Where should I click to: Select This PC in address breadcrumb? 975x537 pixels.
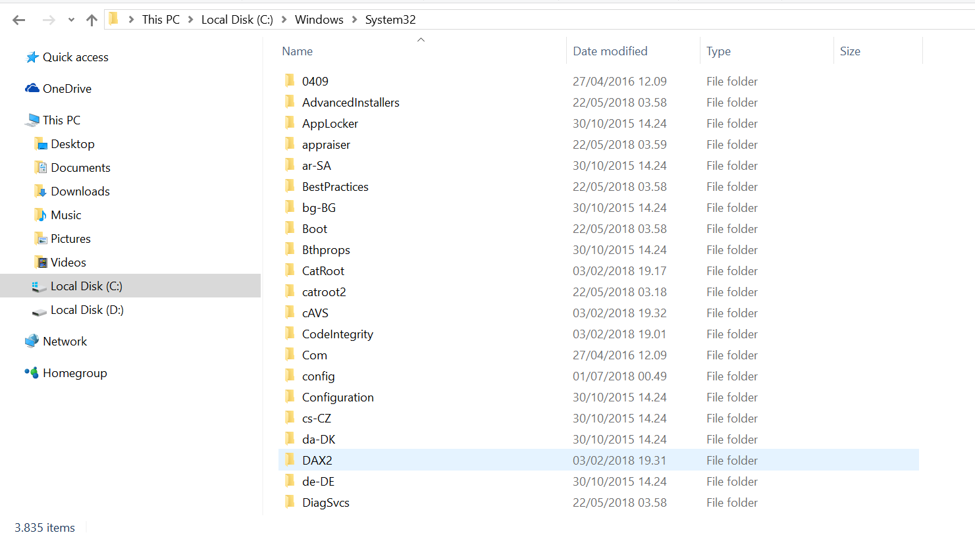(161, 20)
